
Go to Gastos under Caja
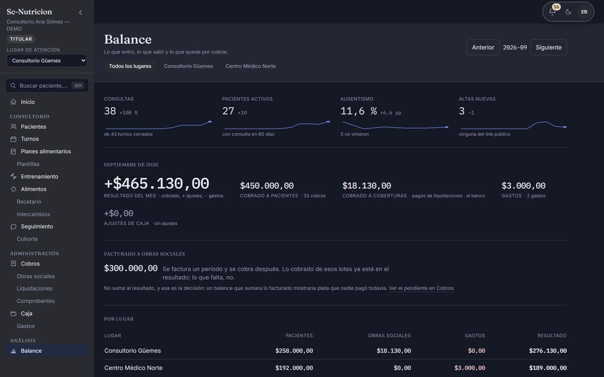[x=25, y=326]
